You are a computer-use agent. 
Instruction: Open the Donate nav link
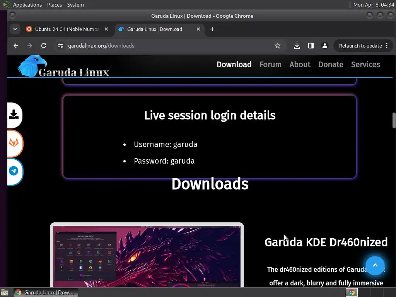pyautogui.click(x=331, y=65)
